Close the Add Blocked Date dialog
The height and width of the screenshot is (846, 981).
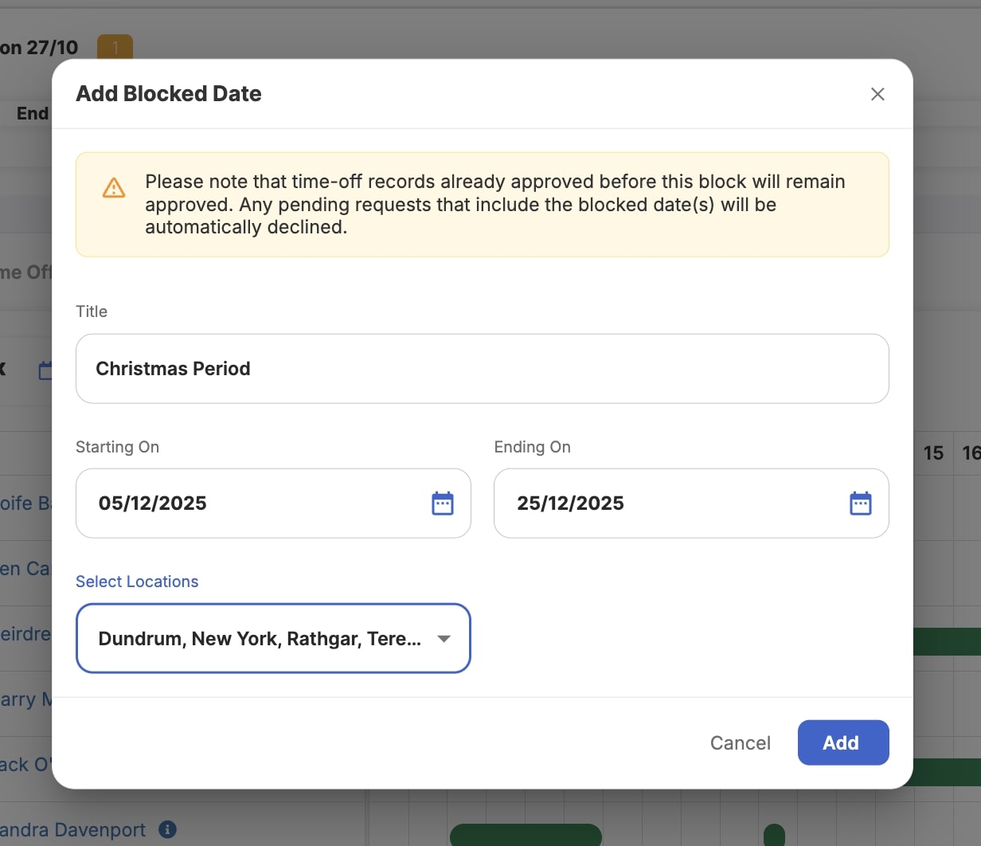click(x=877, y=94)
